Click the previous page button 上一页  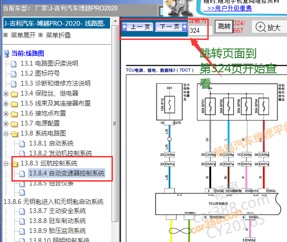click(138, 27)
